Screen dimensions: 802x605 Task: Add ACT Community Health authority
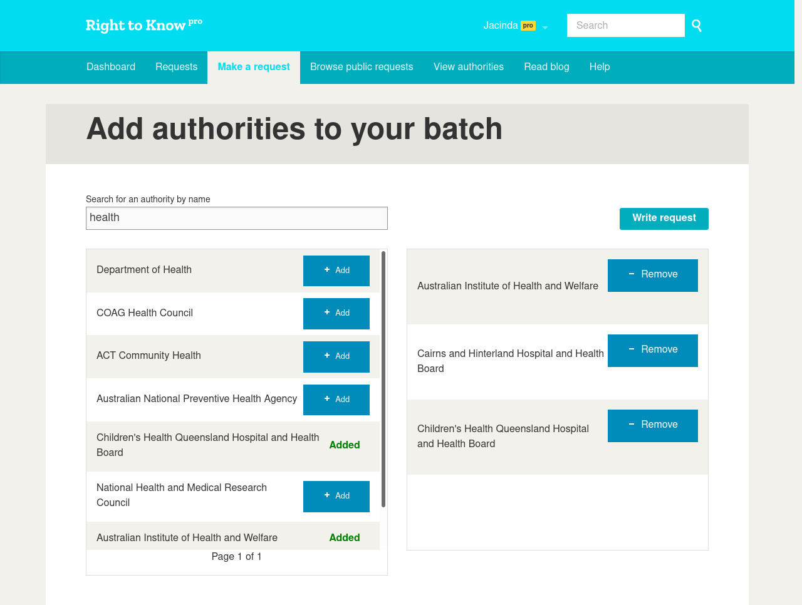pos(336,356)
